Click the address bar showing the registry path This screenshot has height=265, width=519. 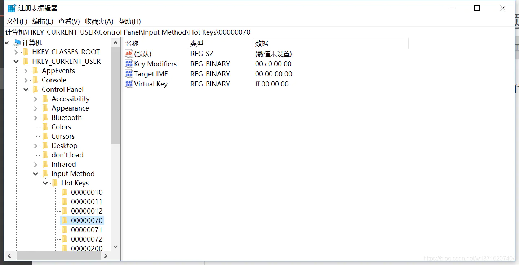pyautogui.click(x=144, y=32)
